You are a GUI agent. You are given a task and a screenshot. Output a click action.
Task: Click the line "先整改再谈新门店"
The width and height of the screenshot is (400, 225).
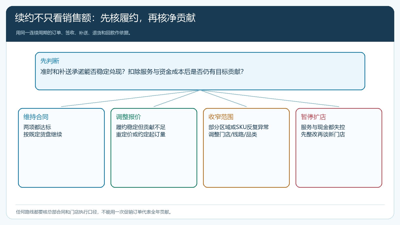[323, 134]
